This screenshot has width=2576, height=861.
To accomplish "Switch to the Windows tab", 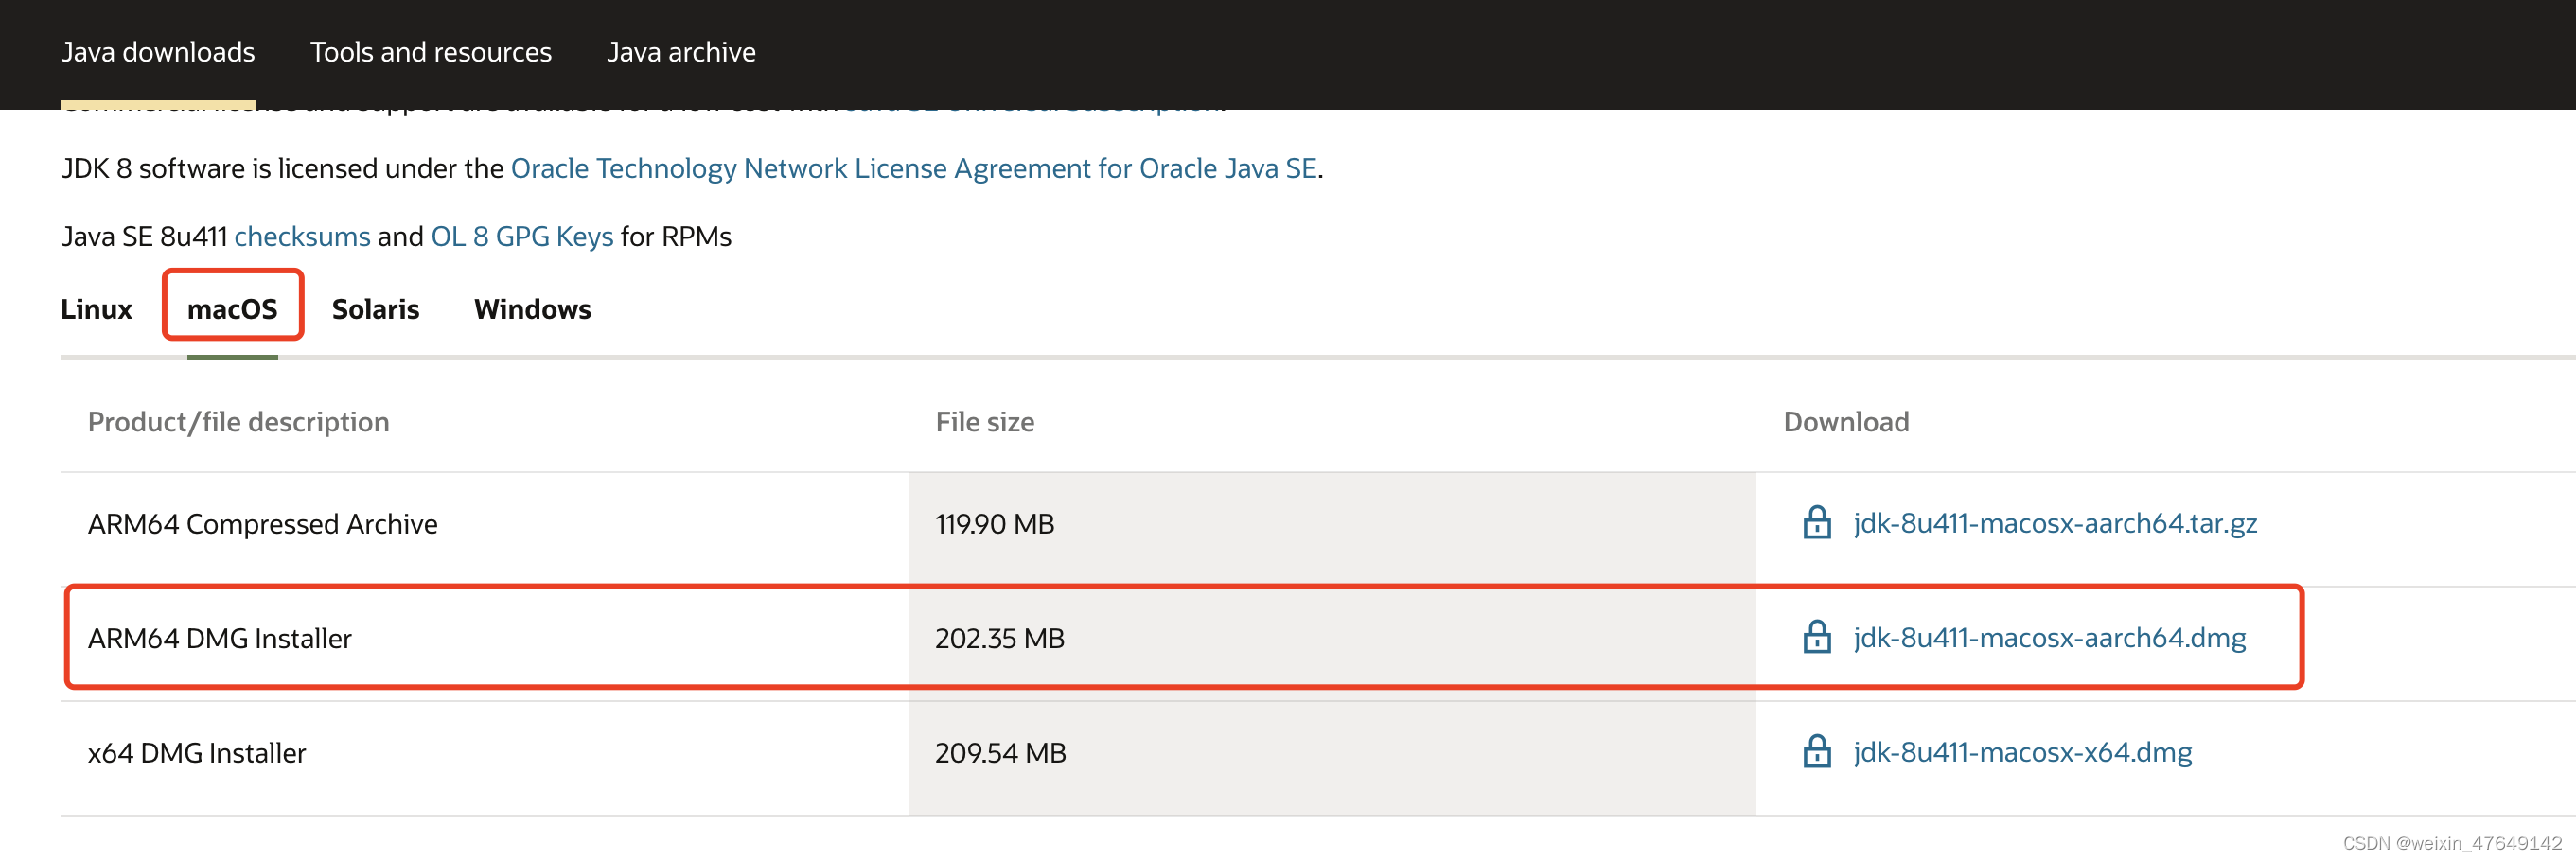I will (532, 309).
